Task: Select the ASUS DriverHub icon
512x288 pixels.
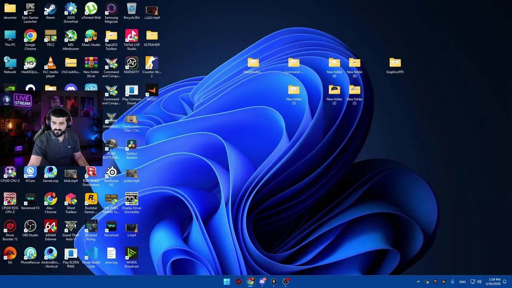Action: (71, 13)
